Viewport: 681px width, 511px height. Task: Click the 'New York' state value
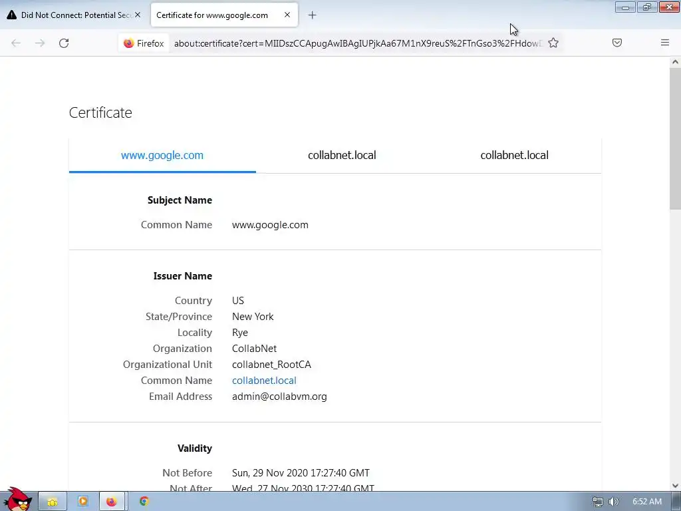coord(253,317)
